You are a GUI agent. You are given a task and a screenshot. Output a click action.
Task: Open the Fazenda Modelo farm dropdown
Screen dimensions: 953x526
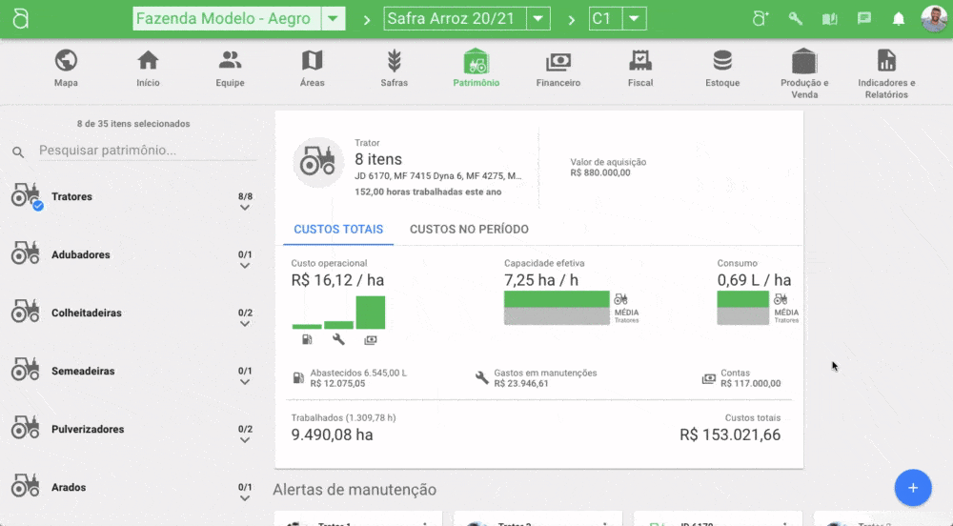[x=334, y=19]
